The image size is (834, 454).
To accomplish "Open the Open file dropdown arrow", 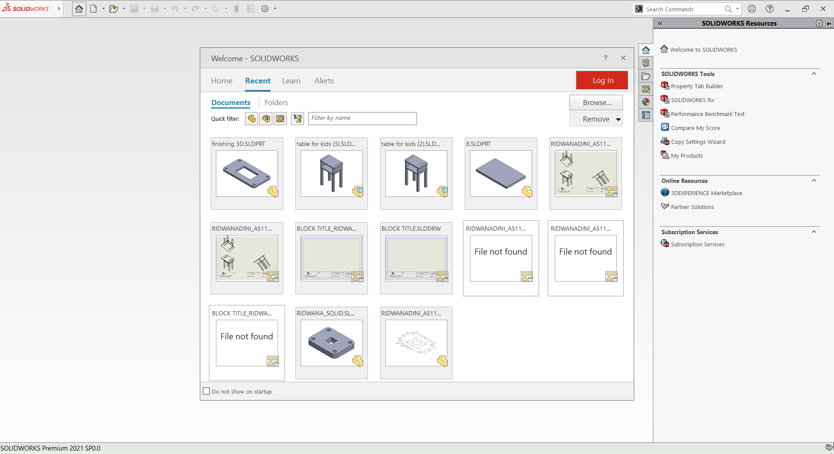I will click(124, 9).
